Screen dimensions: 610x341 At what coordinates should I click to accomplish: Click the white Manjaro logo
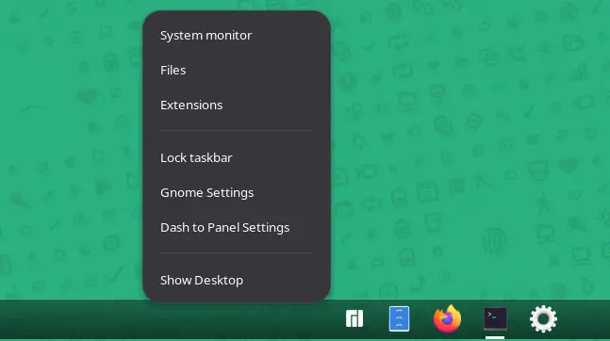354,318
